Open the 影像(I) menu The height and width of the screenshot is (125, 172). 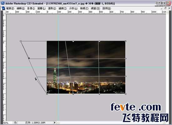tap(31, 8)
